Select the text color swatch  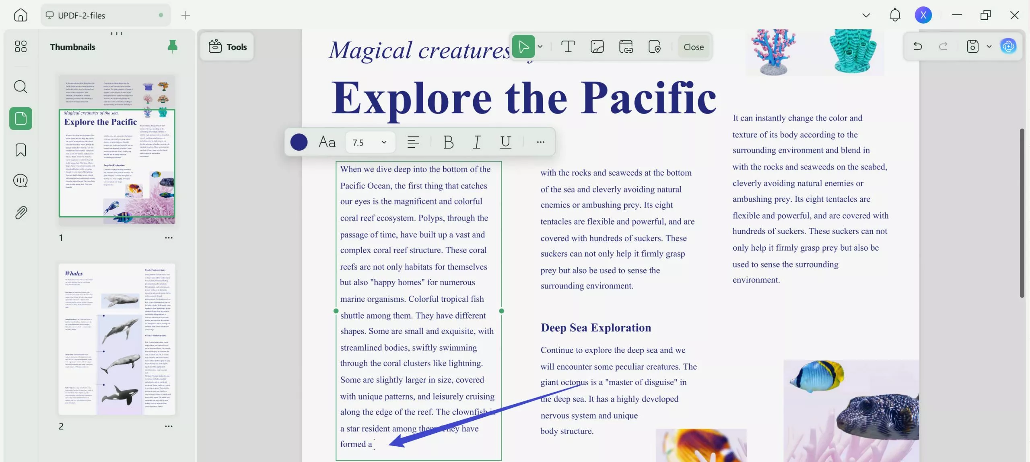(x=298, y=142)
